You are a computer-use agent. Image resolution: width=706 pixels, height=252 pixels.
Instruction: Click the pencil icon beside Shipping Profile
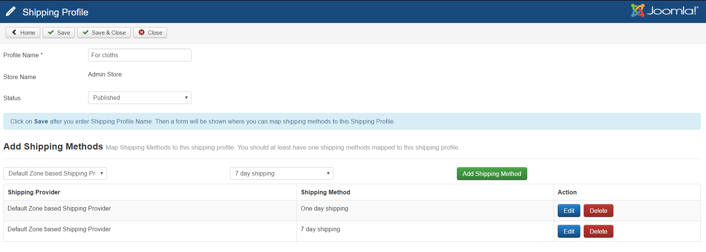click(11, 12)
